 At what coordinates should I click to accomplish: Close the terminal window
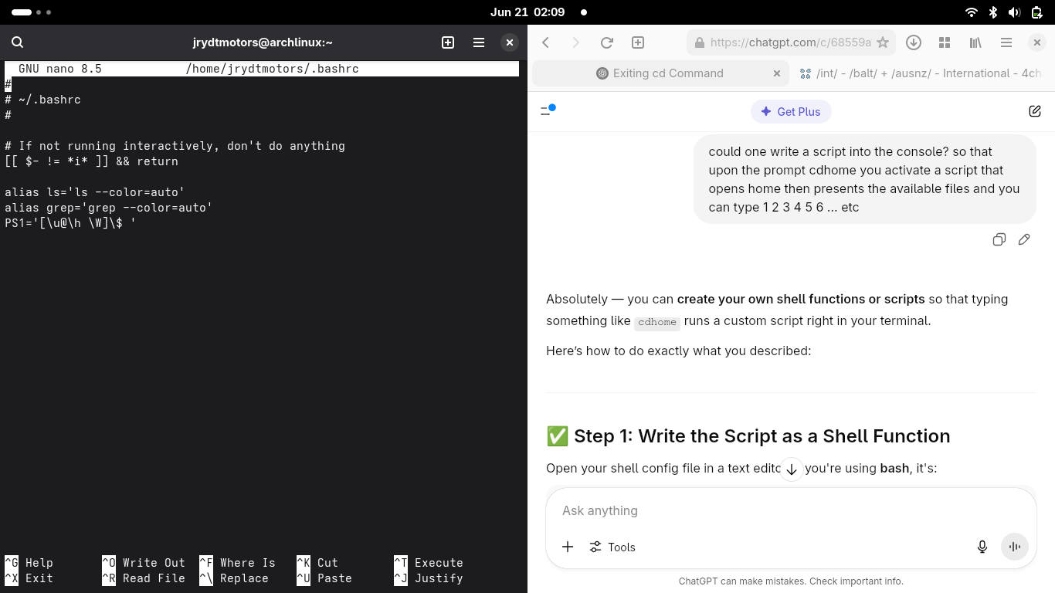point(509,42)
